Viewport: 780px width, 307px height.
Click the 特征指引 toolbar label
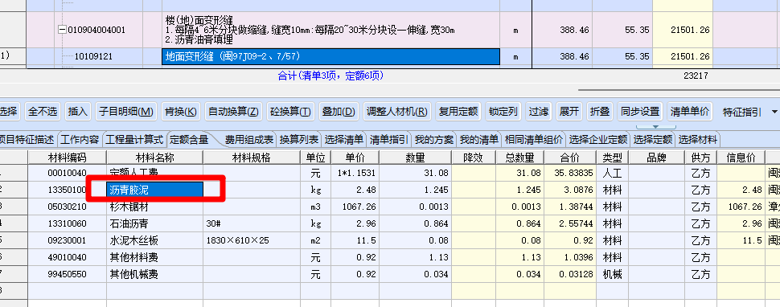[741, 113]
